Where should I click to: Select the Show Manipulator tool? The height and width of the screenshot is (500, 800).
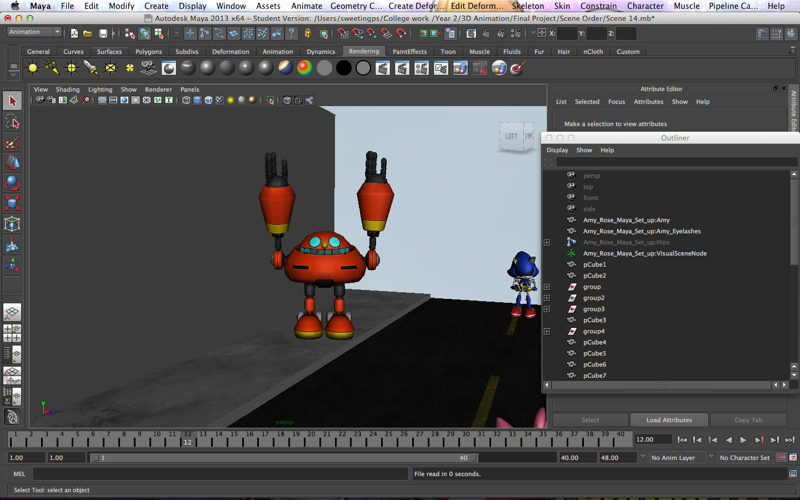[12, 264]
